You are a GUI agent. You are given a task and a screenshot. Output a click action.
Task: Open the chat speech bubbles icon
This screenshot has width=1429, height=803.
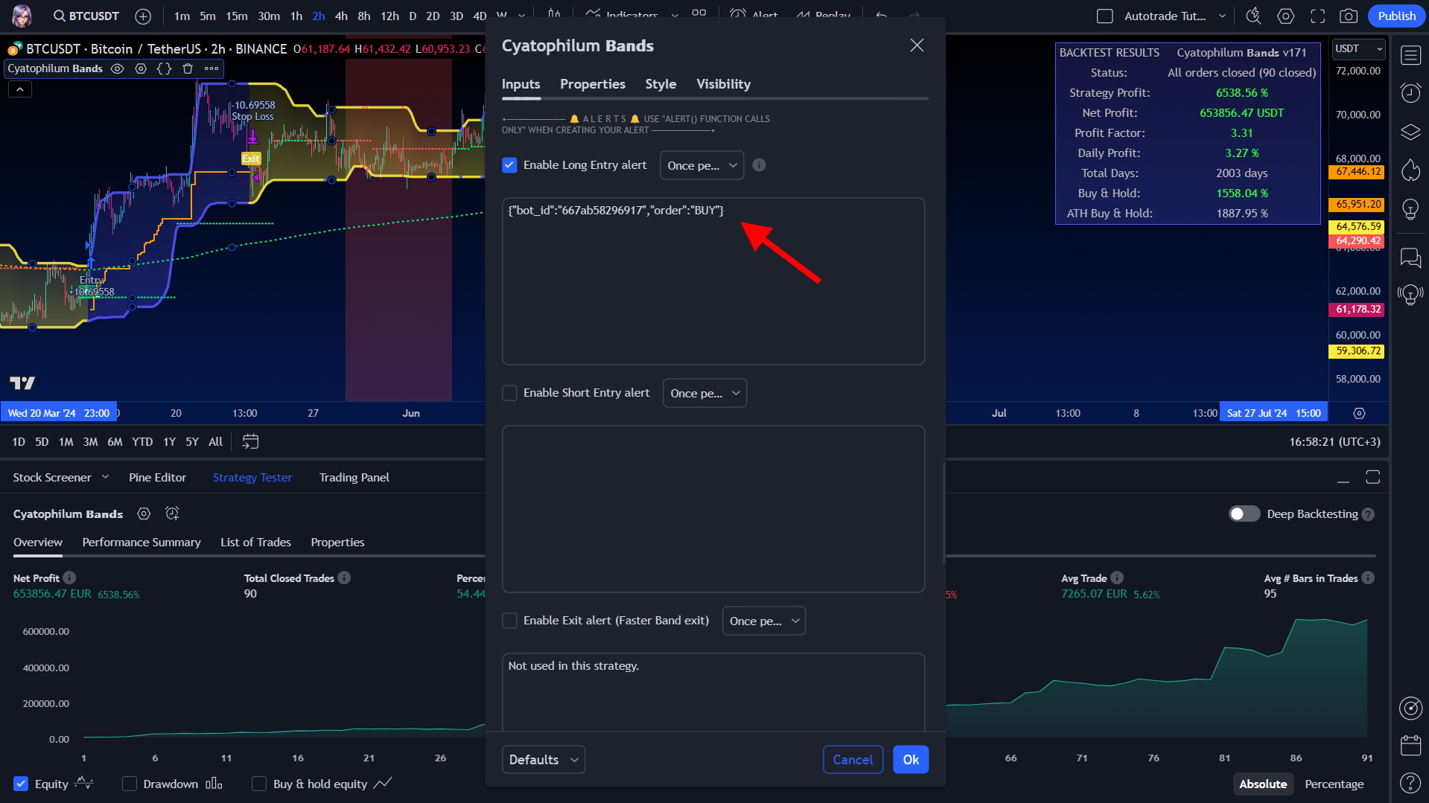click(1410, 258)
